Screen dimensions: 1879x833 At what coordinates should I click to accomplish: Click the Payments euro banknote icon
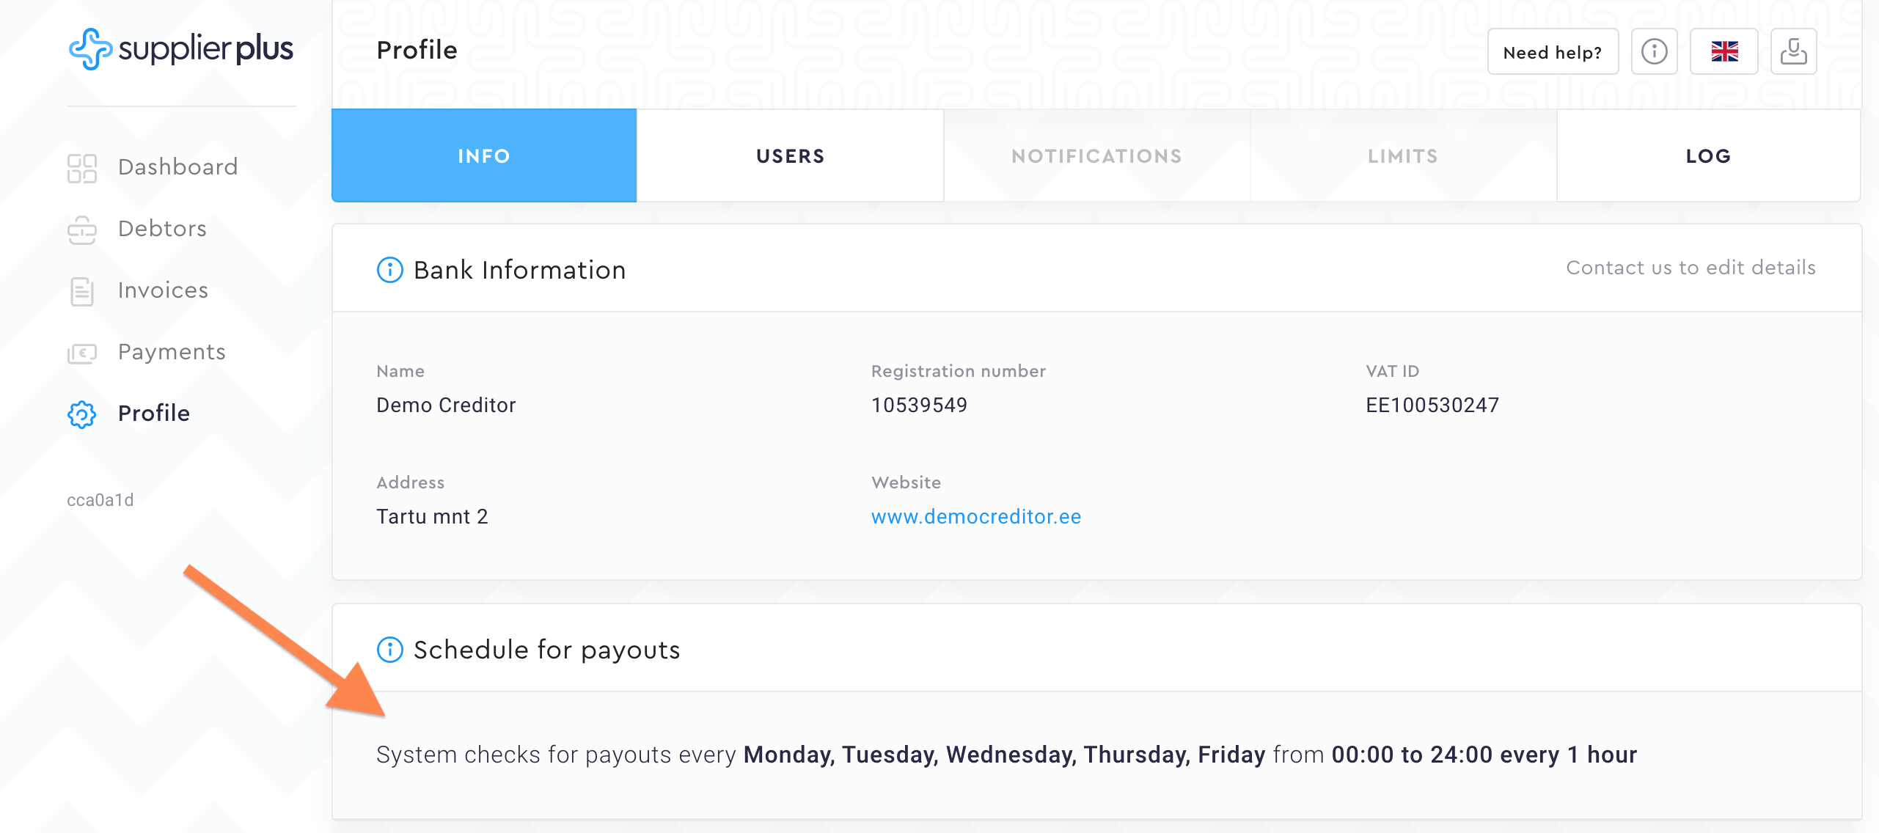click(x=82, y=353)
